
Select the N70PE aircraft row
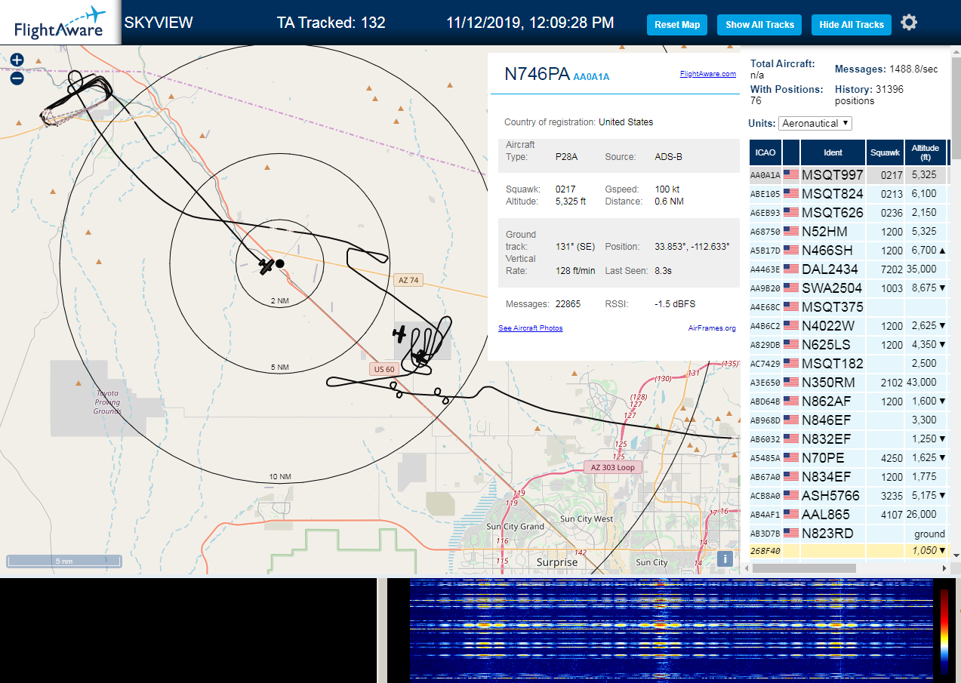click(849, 458)
